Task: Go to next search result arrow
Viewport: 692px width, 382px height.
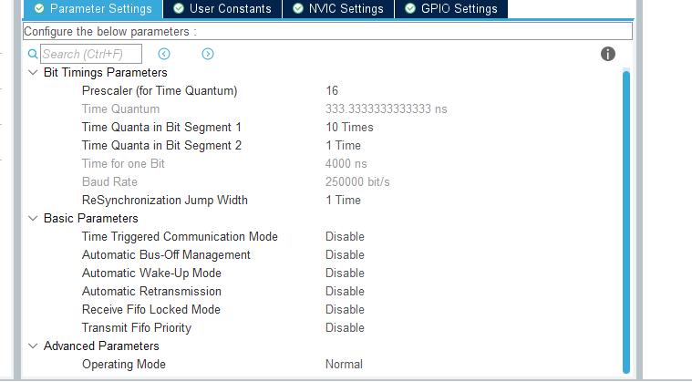Action: click(x=208, y=55)
